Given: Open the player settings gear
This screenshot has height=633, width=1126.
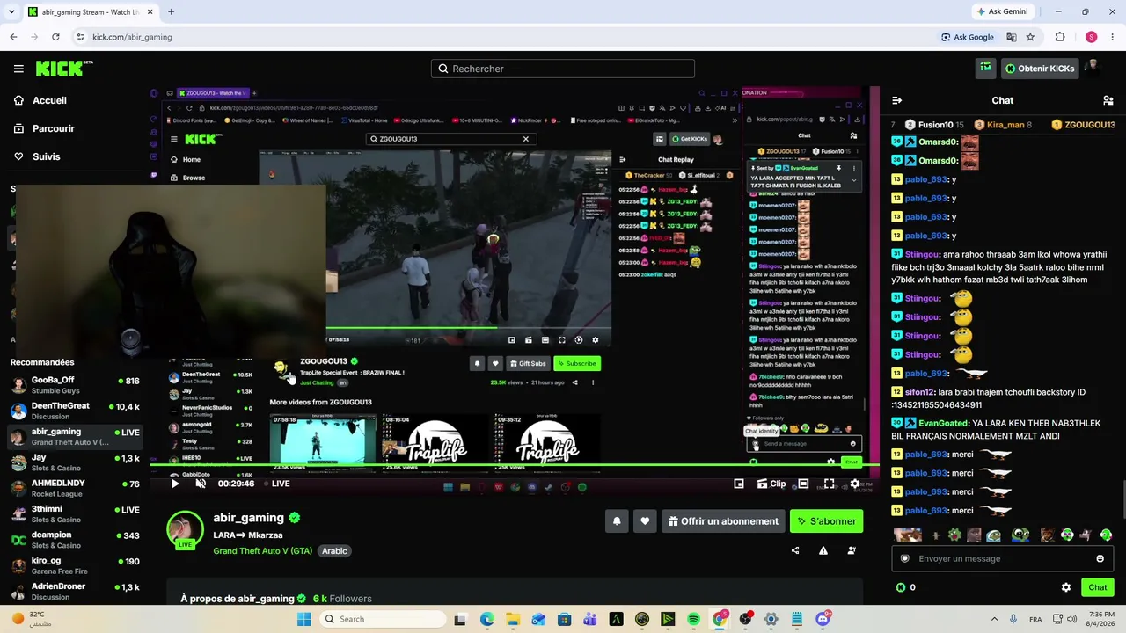Looking at the screenshot, I should pyautogui.click(x=855, y=484).
